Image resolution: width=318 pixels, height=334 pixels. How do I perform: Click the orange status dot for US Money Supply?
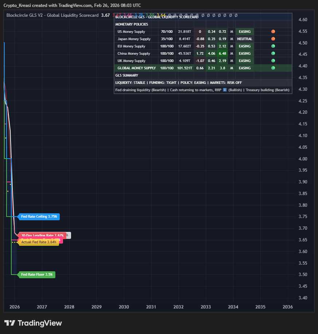click(273, 32)
